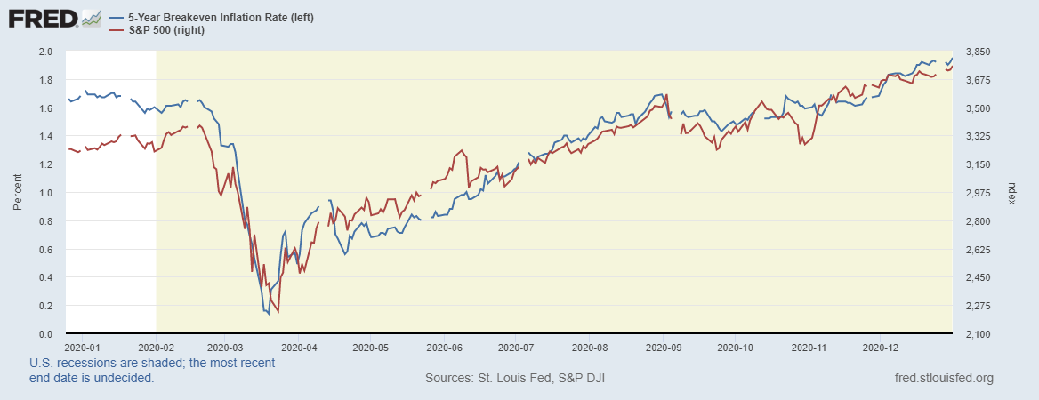Screen dimensions: 1039x400
Task: Click the red legend line marker
Action: (117, 31)
